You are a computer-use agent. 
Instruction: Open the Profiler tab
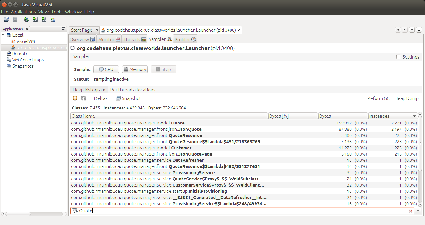(x=185, y=39)
